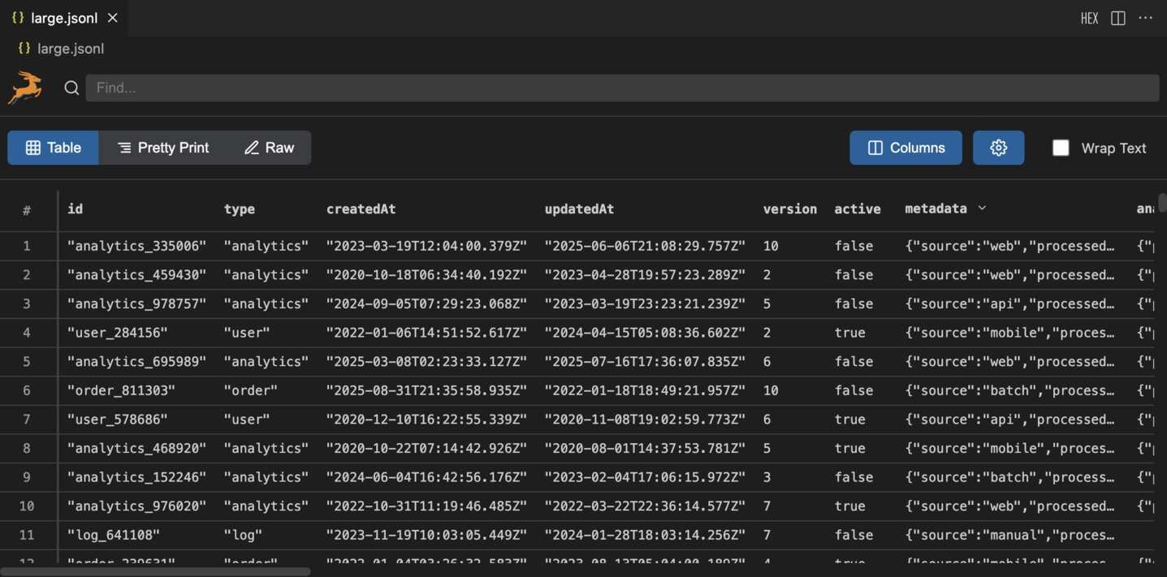Select cell "analytics_468920"
The image size is (1167, 577).
[136, 448]
